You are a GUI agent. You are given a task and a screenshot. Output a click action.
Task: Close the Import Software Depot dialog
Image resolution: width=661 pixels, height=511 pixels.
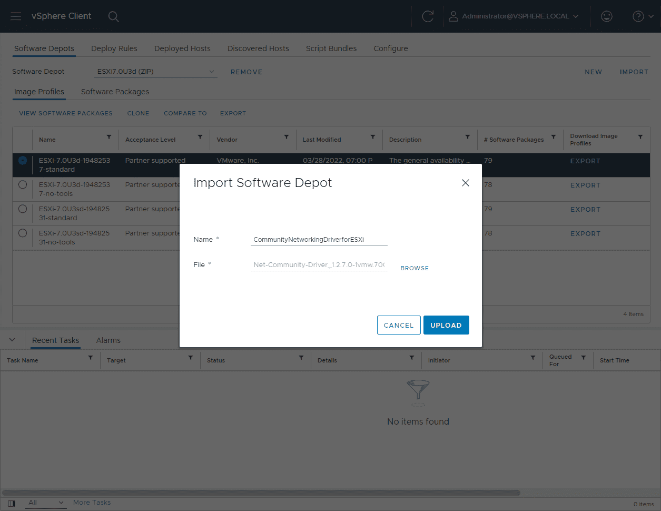(x=466, y=183)
